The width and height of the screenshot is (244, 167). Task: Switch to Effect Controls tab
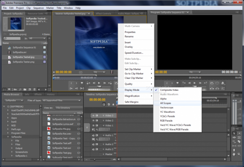point(103,14)
